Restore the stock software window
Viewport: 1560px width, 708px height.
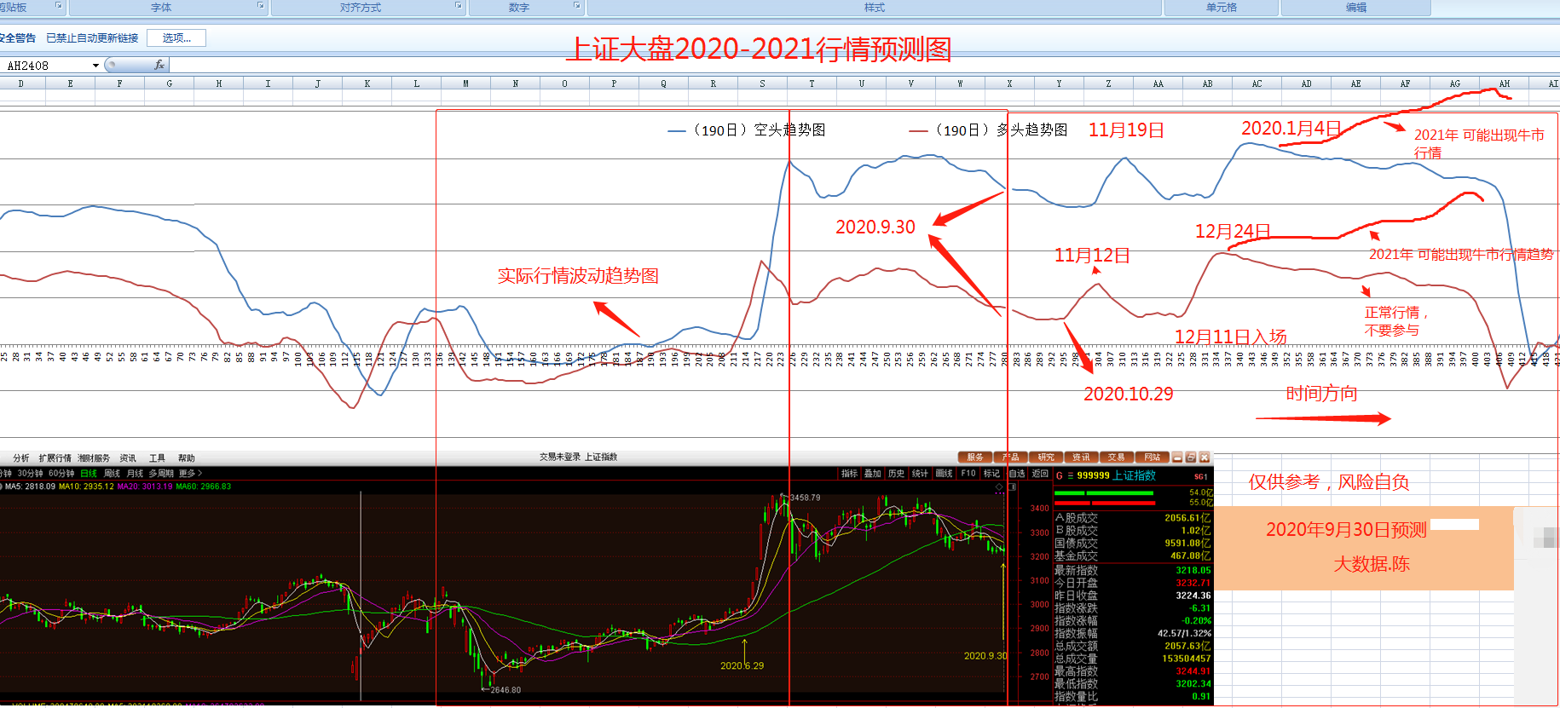1191,458
